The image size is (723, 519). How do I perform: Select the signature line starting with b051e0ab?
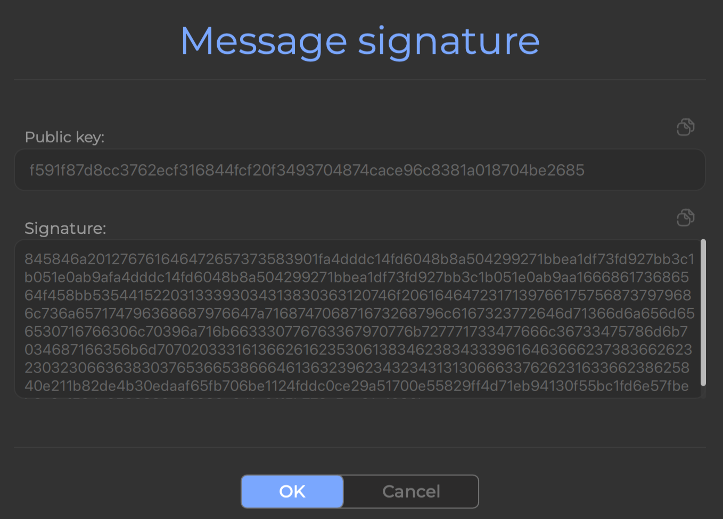[x=357, y=277]
